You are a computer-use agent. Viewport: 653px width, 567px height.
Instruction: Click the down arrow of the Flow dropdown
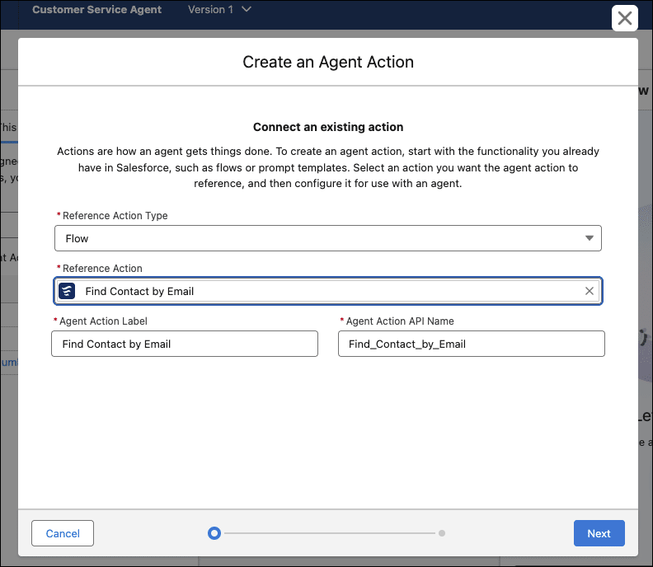point(589,238)
